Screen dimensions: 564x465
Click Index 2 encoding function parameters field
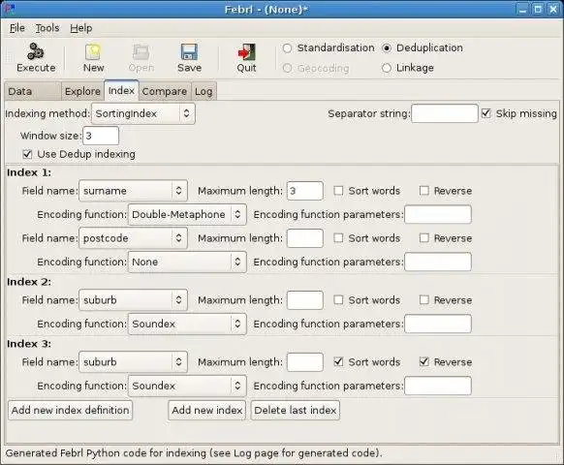pos(438,324)
